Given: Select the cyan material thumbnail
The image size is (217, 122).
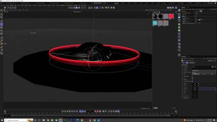Looking at the screenshot, I should point(155,23).
